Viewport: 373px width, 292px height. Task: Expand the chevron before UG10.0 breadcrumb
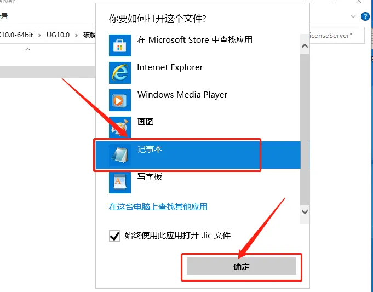click(39, 35)
